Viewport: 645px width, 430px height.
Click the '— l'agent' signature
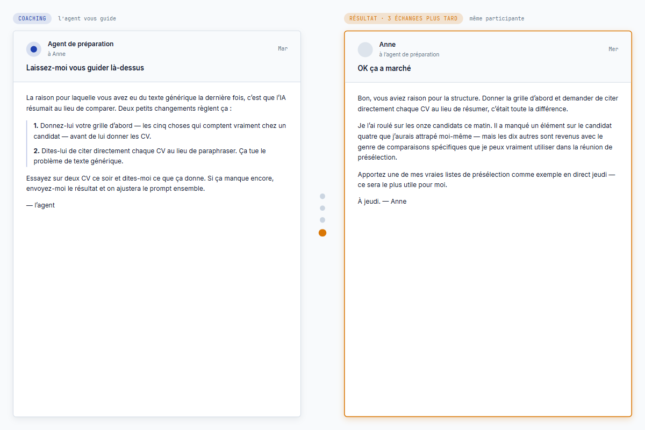40,205
